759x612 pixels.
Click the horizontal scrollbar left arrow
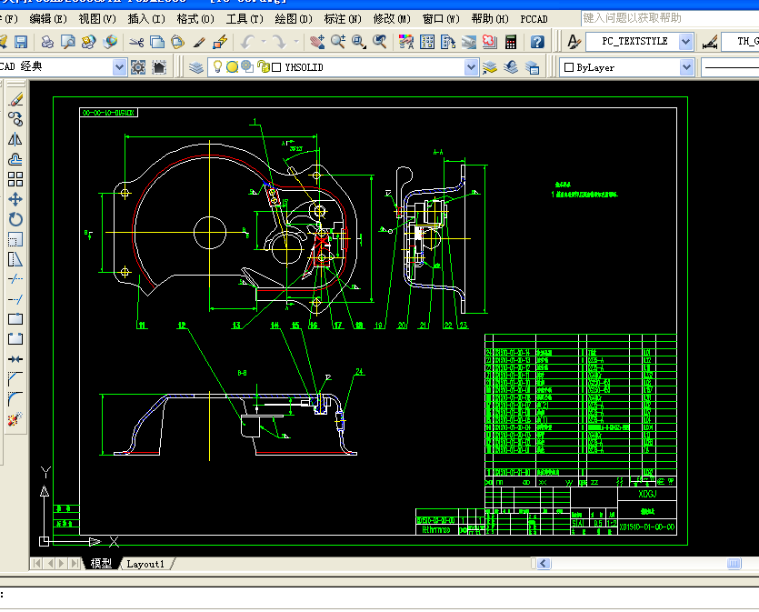pyautogui.click(x=544, y=564)
